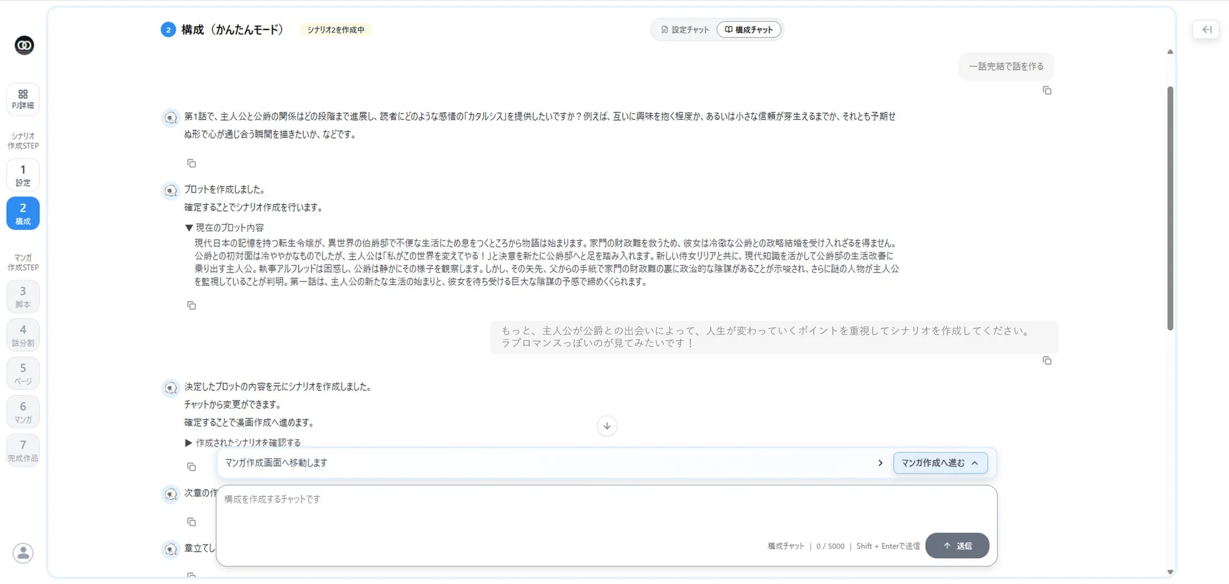This screenshot has width=1229, height=584.
Task: Open step 7 完成作品
Action: pyautogui.click(x=23, y=450)
